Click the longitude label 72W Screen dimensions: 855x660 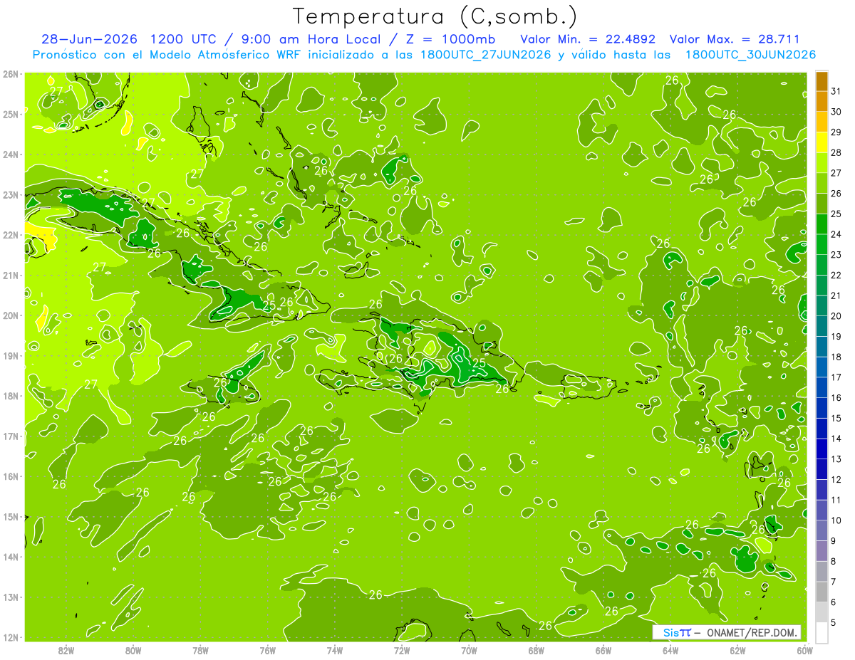pos(402,650)
